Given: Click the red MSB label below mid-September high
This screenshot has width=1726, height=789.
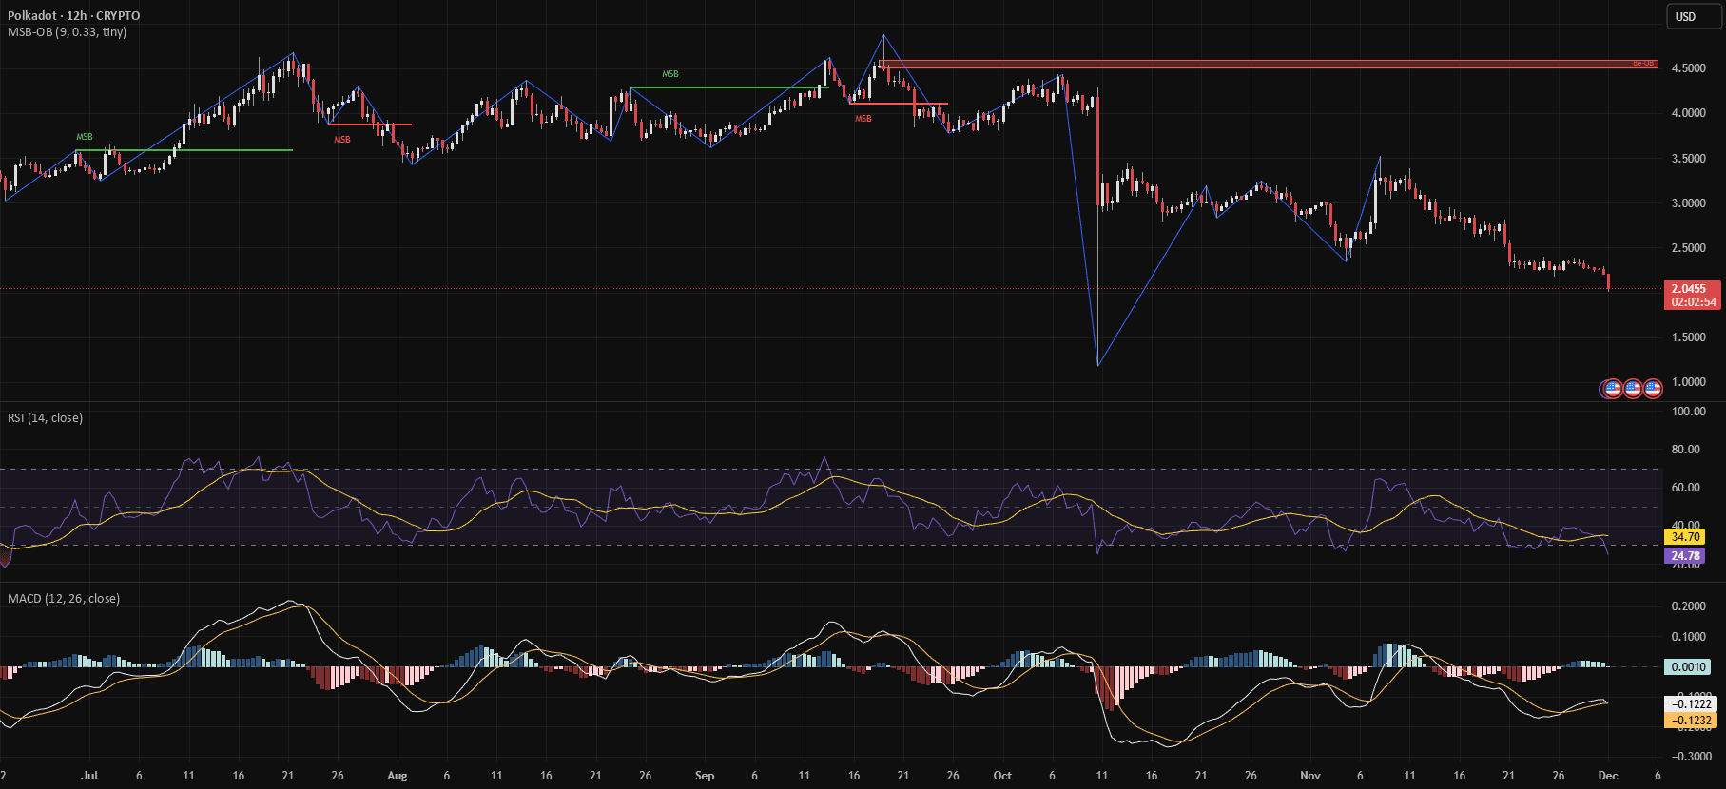Looking at the screenshot, I should [x=863, y=119].
